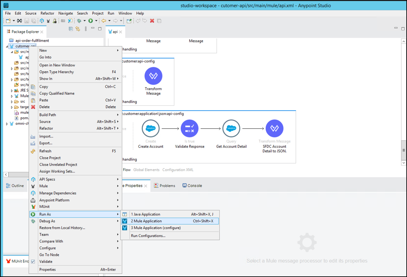Click the Java Application icon in submenu
Screen dimensions: 407x277
[x=125, y=214]
